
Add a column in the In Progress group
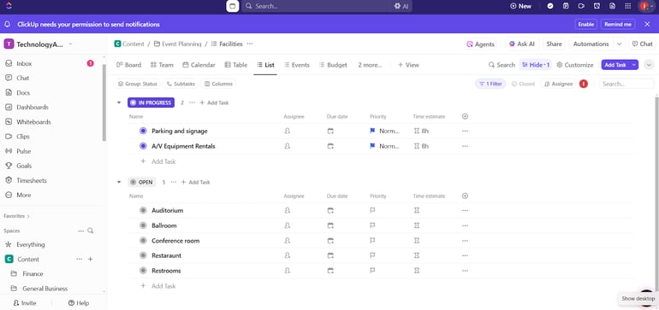point(465,117)
